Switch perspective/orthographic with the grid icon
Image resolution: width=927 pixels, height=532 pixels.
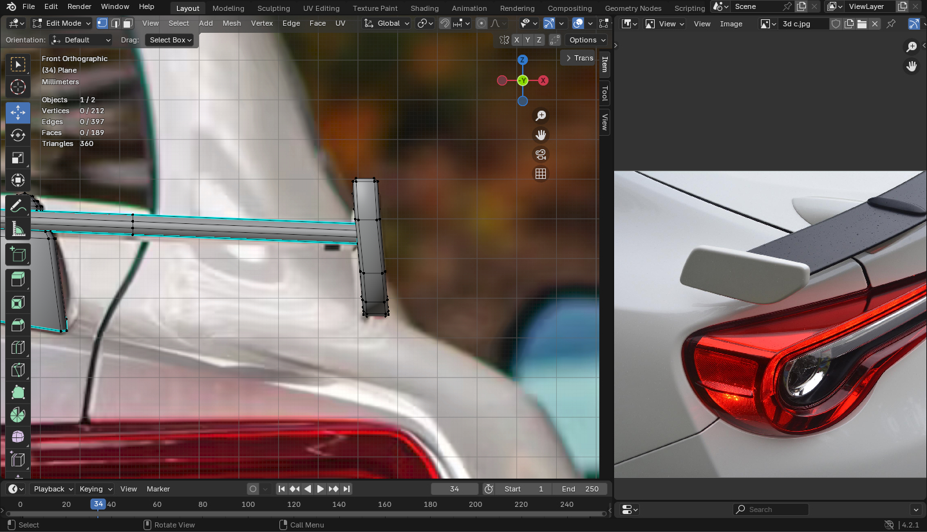[541, 174]
